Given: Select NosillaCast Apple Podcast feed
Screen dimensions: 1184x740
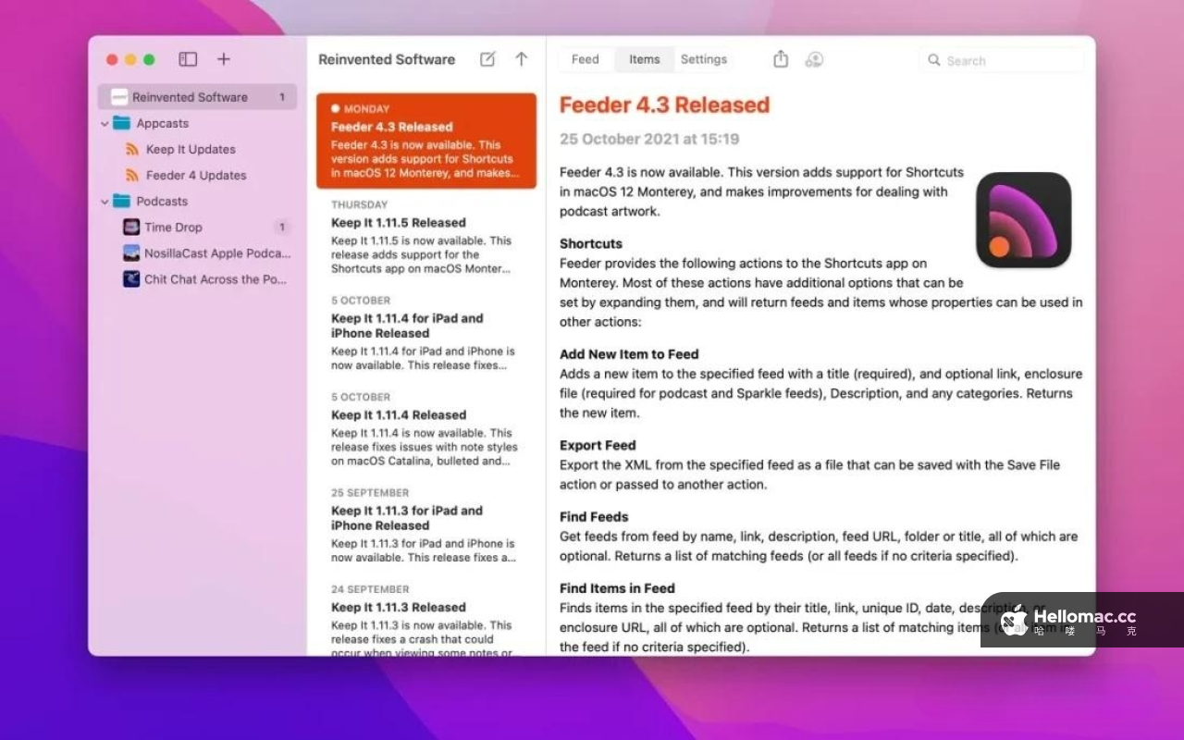Looking at the screenshot, I should pyautogui.click(x=197, y=253).
